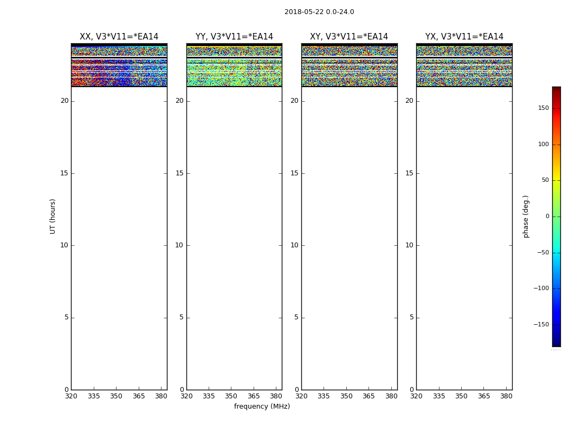Viewport: 569px width, 433px height.
Task: Click the '365' frequency tick of YY panel
Action: (x=254, y=396)
